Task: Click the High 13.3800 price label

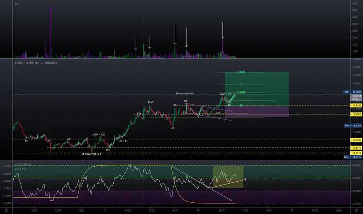Action: (352, 92)
